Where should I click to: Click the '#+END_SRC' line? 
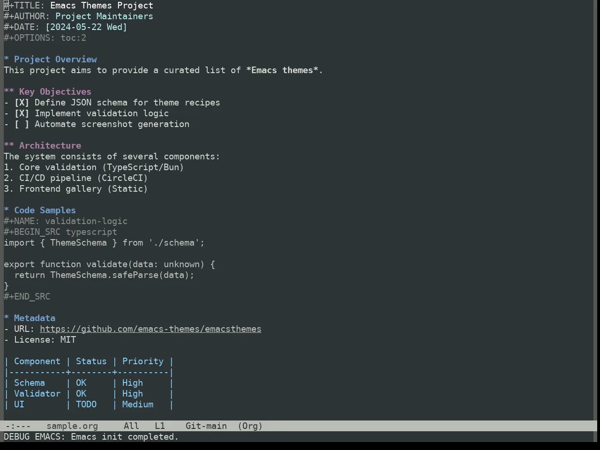coord(27,297)
